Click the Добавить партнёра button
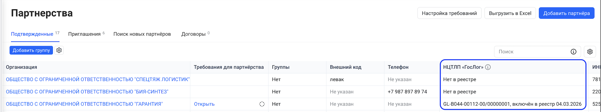The width and height of the screenshot is (601, 112). click(x=566, y=13)
